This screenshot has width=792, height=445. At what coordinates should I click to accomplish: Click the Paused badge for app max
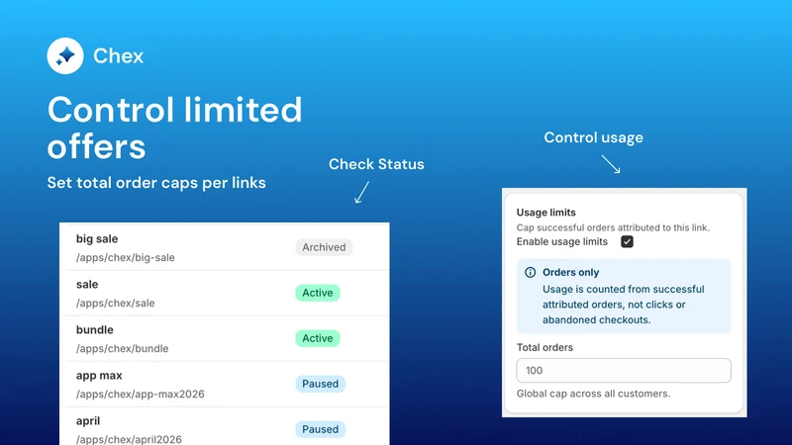(320, 384)
